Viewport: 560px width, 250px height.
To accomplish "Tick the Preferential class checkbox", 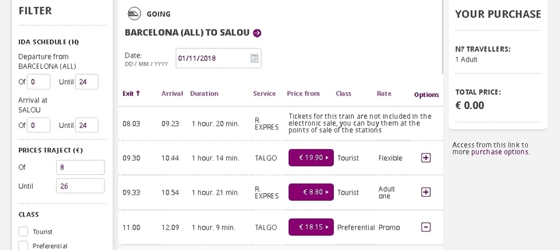I will point(23,246).
